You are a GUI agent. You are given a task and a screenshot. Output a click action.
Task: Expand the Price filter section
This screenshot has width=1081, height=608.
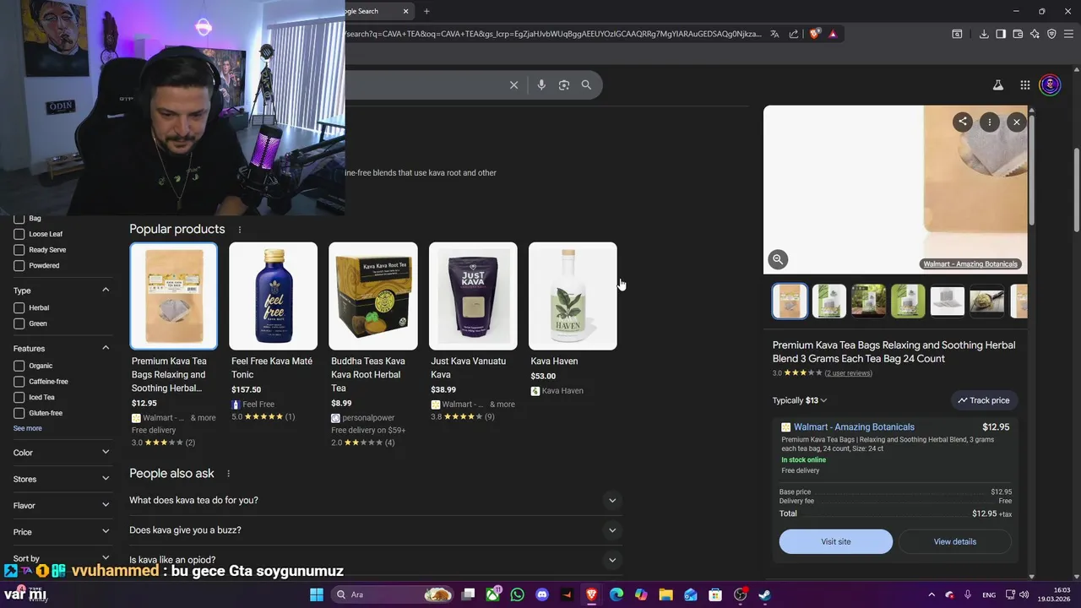coord(106,531)
